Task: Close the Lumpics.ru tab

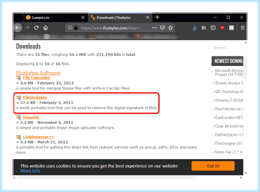Action: 83,17
